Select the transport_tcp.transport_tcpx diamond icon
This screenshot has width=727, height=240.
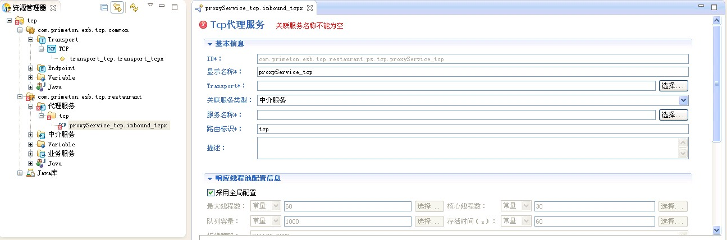tap(62, 58)
